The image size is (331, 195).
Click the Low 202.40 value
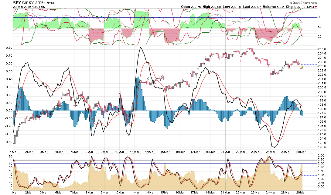232,7
